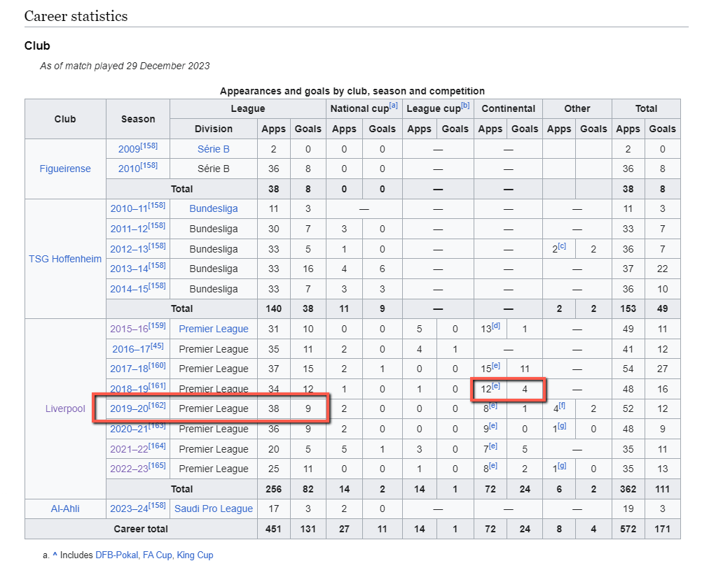Image resolution: width=702 pixels, height=561 pixels.
Task: Select the Career statistics heading
Action: point(76,16)
